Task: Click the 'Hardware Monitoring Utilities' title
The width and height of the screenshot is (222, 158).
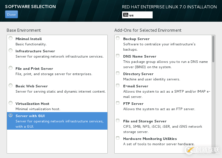Action: tap(150, 139)
